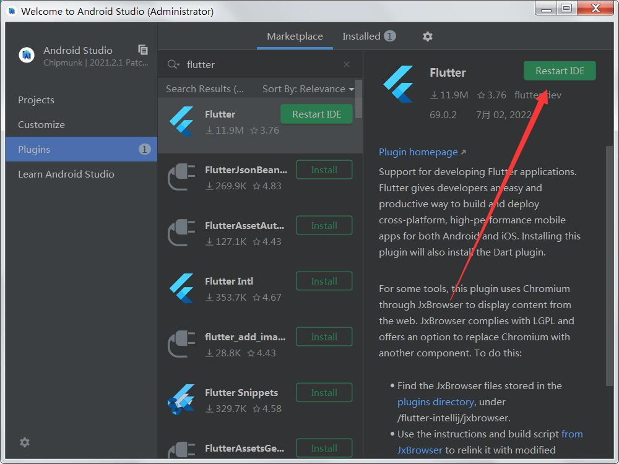The height and width of the screenshot is (464, 619).
Task: Install the flutter_add_ima plugin
Action: (x=324, y=337)
